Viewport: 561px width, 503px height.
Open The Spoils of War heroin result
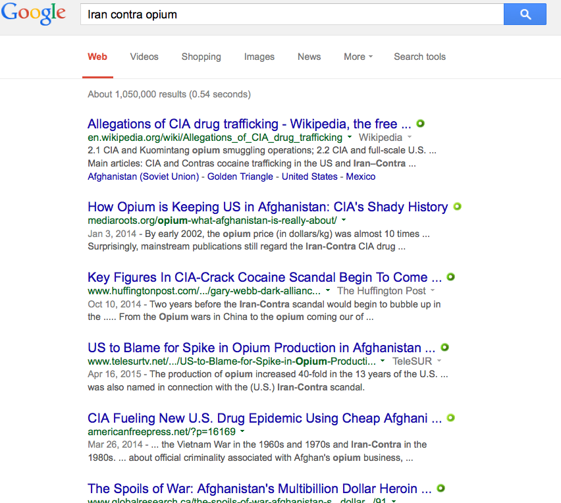259,489
